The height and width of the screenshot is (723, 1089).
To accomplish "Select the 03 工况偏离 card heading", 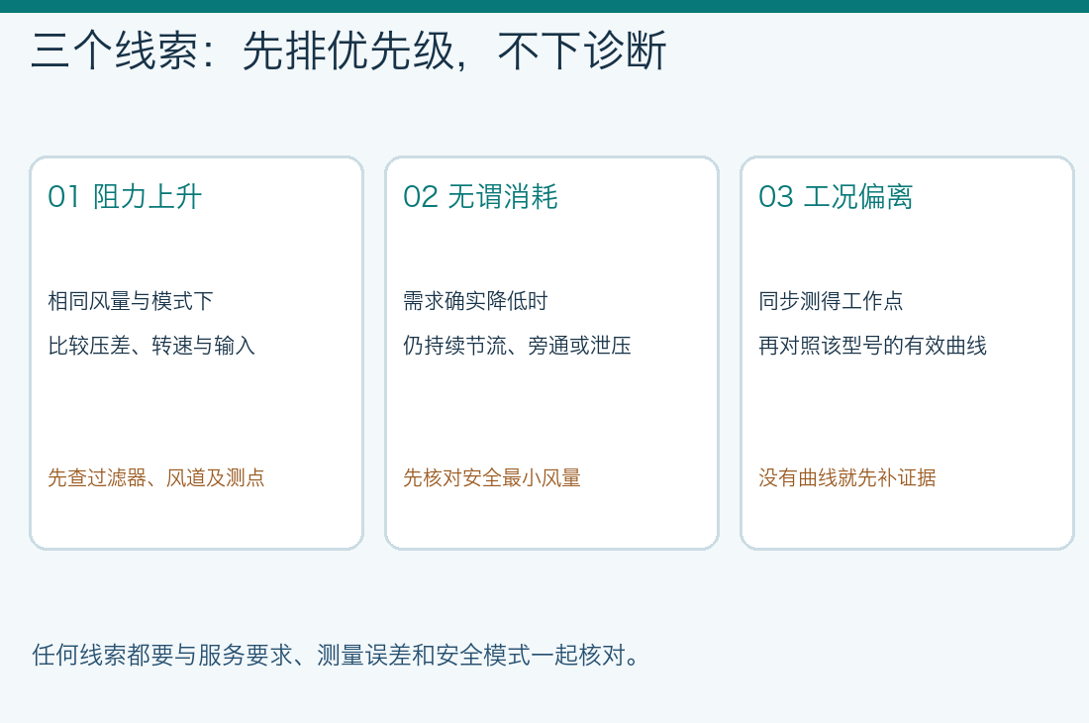I will pos(836,196).
